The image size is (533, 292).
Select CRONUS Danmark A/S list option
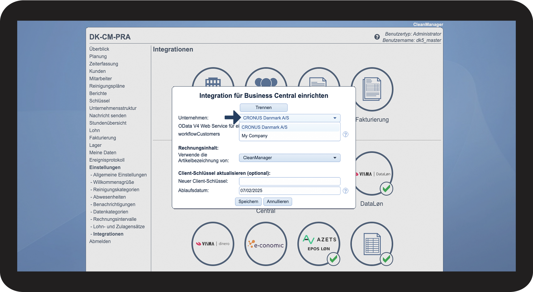point(265,127)
